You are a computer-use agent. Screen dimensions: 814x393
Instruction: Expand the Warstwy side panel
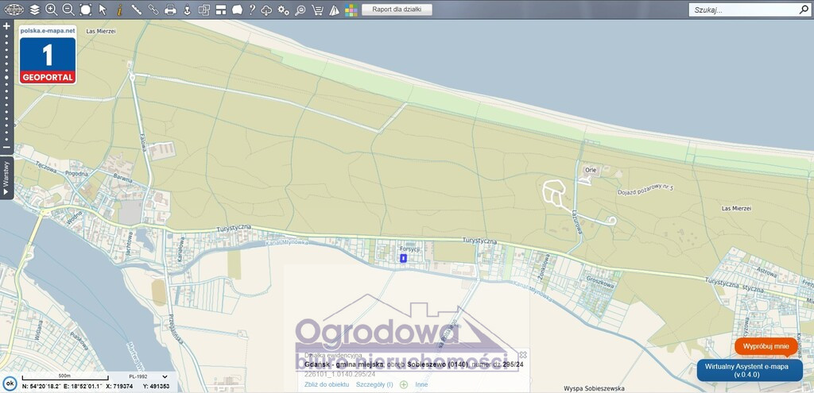6,178
